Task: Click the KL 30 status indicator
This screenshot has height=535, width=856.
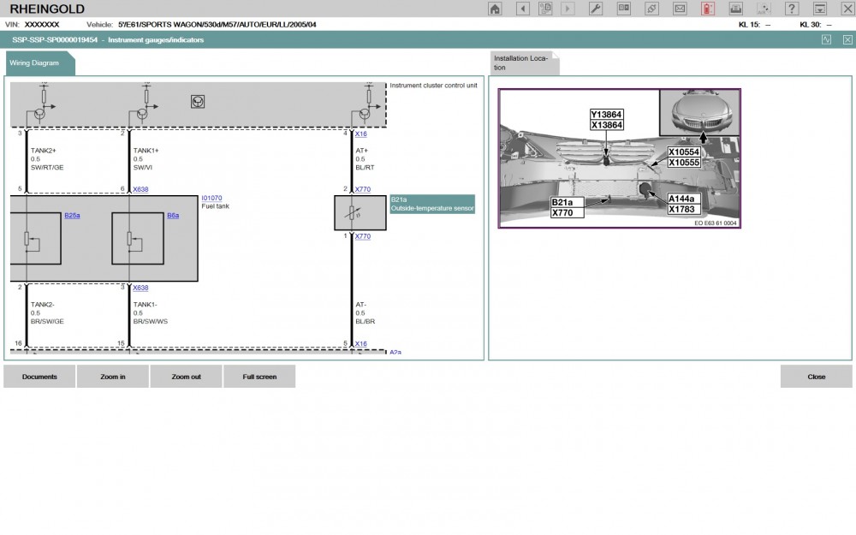Action: (x=816, y=25)
